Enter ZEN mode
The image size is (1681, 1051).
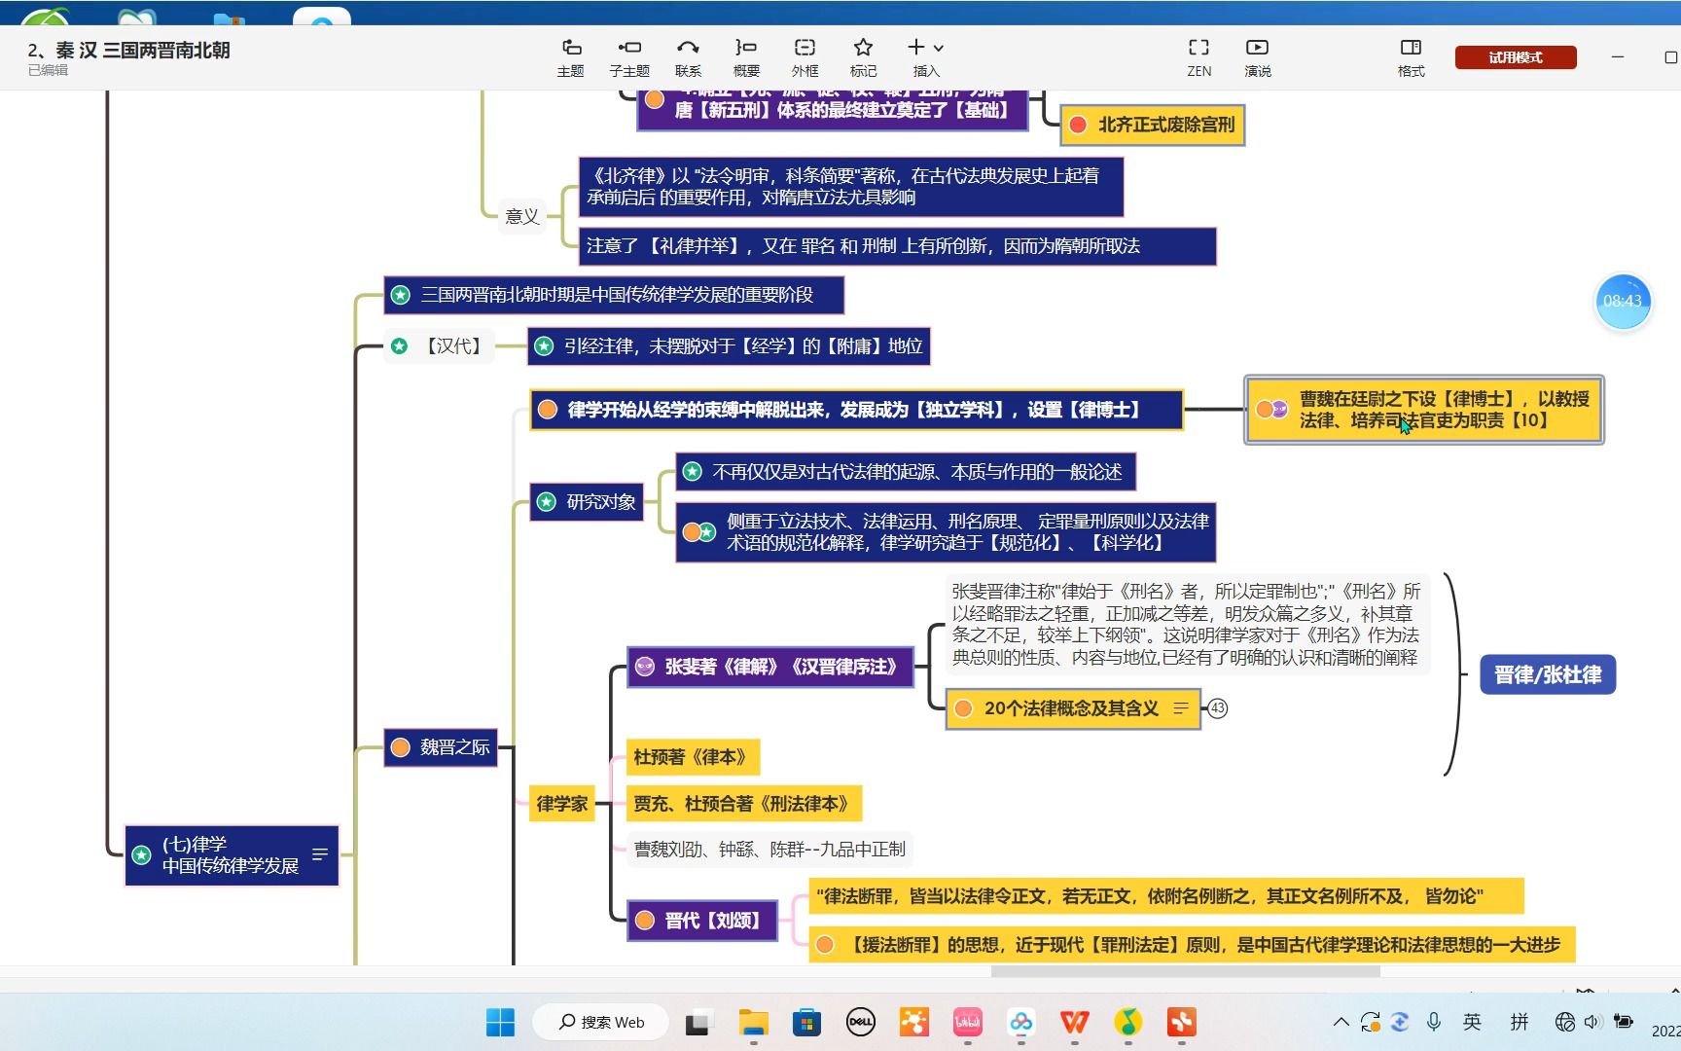point(1199,57)
